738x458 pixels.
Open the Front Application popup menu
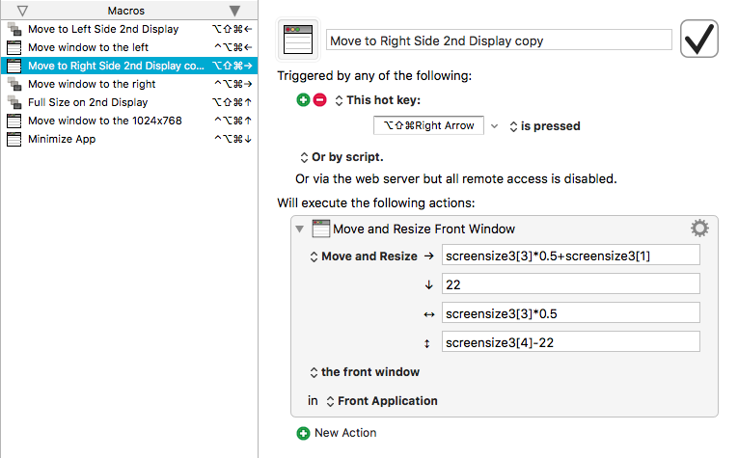click(382, 401)
